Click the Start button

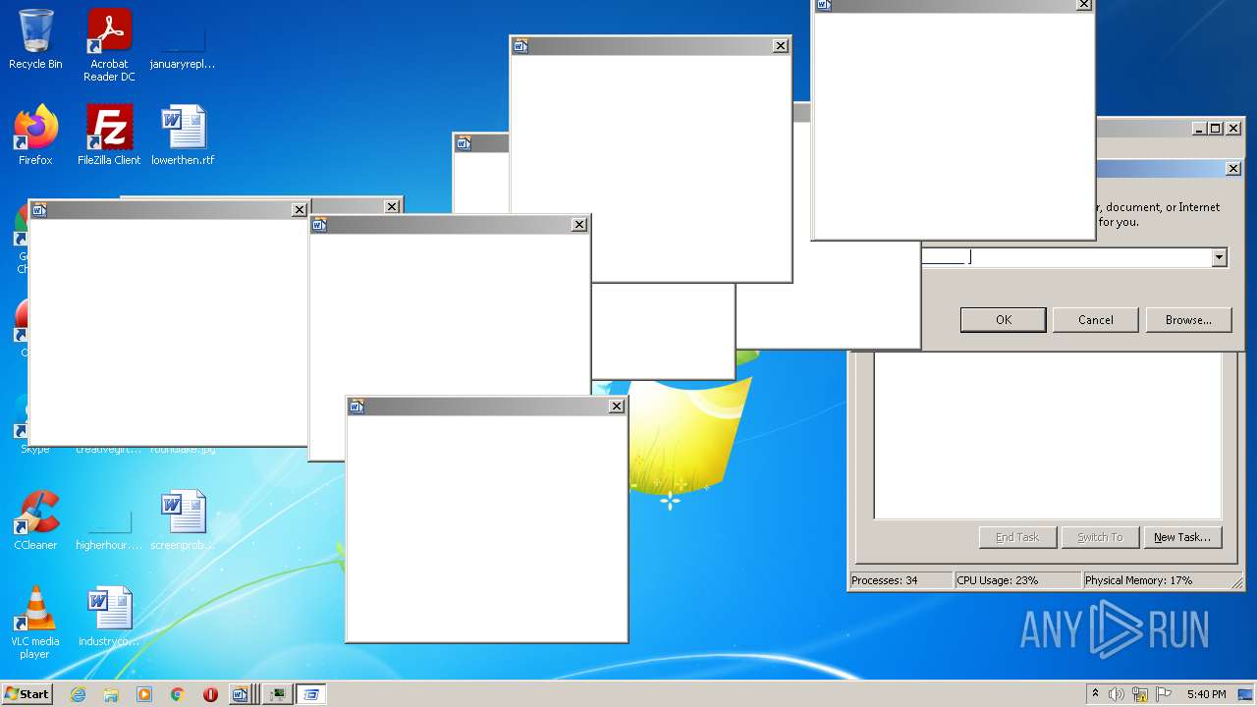[27, 694]
